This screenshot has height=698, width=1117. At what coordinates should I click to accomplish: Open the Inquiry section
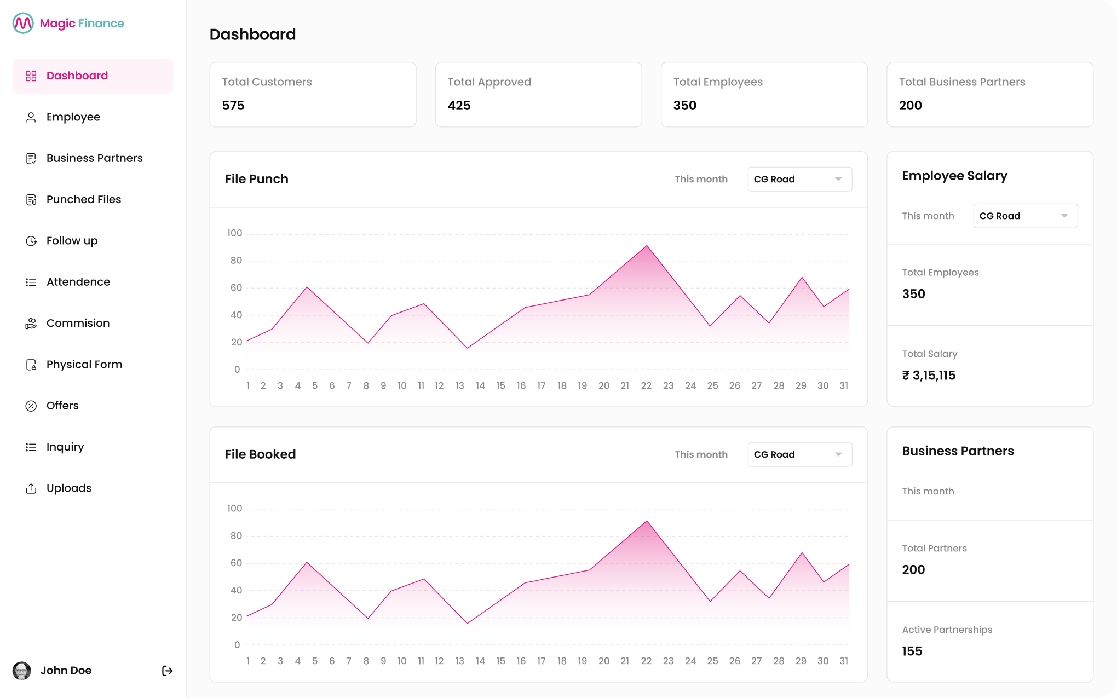click(65, 447)
